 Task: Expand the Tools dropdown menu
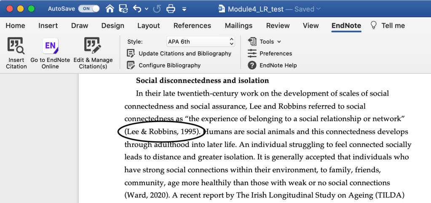tap(270, 42)
